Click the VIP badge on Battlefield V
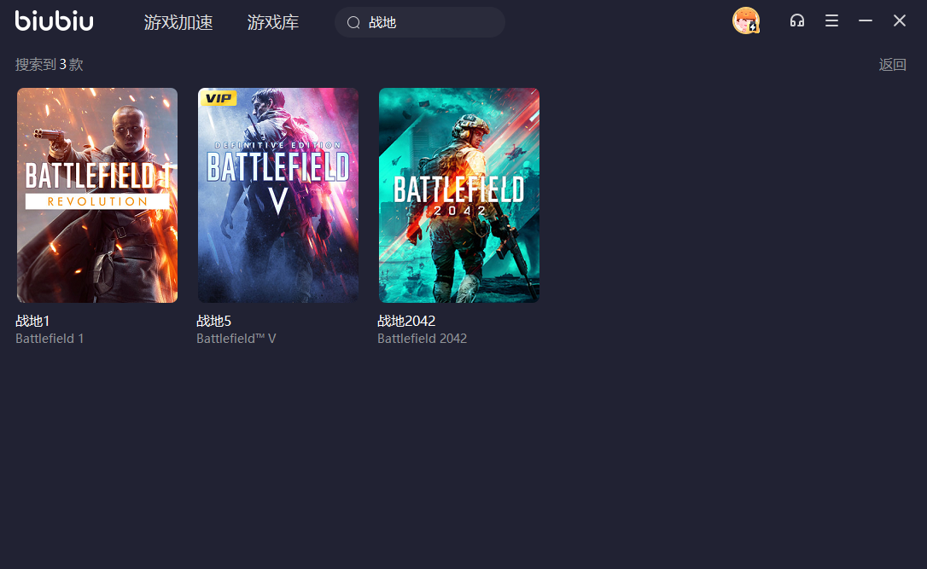The image size is (927, 569). pos(219,97)
